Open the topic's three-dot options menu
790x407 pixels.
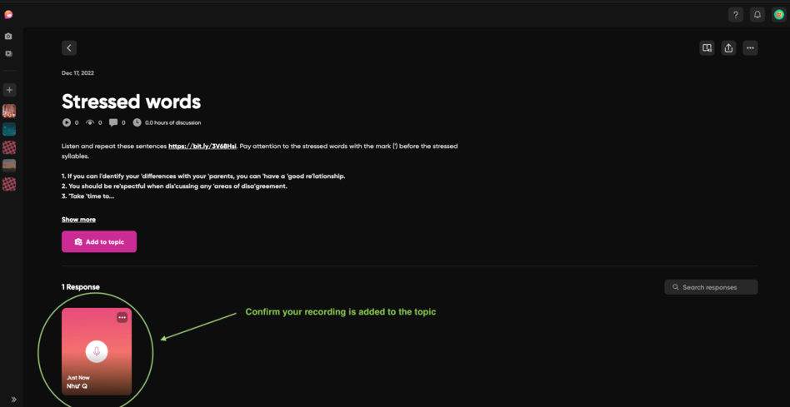(x=750, y=48)
